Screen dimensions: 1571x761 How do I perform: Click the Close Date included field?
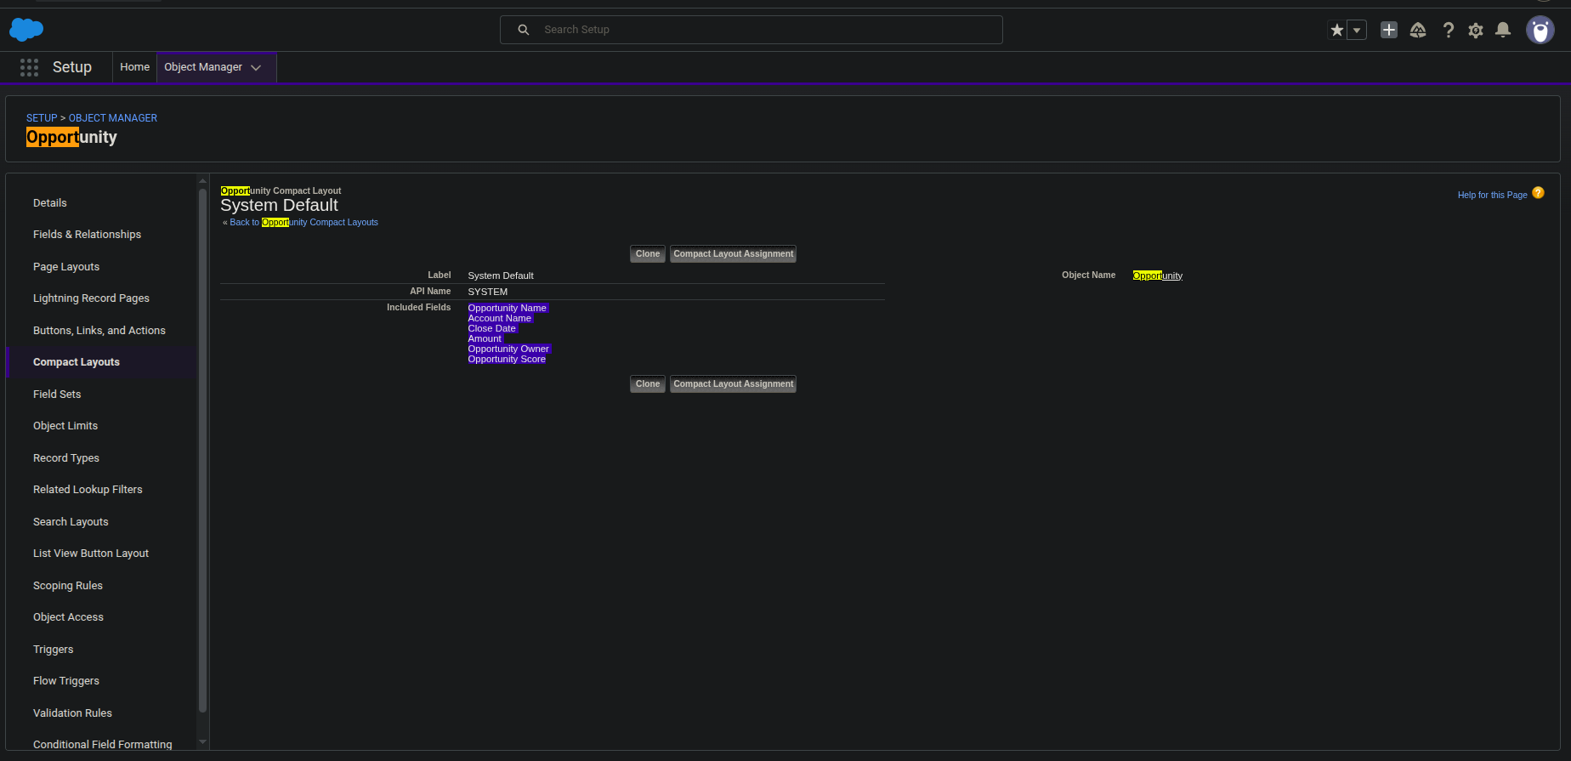tap(492, 328)
